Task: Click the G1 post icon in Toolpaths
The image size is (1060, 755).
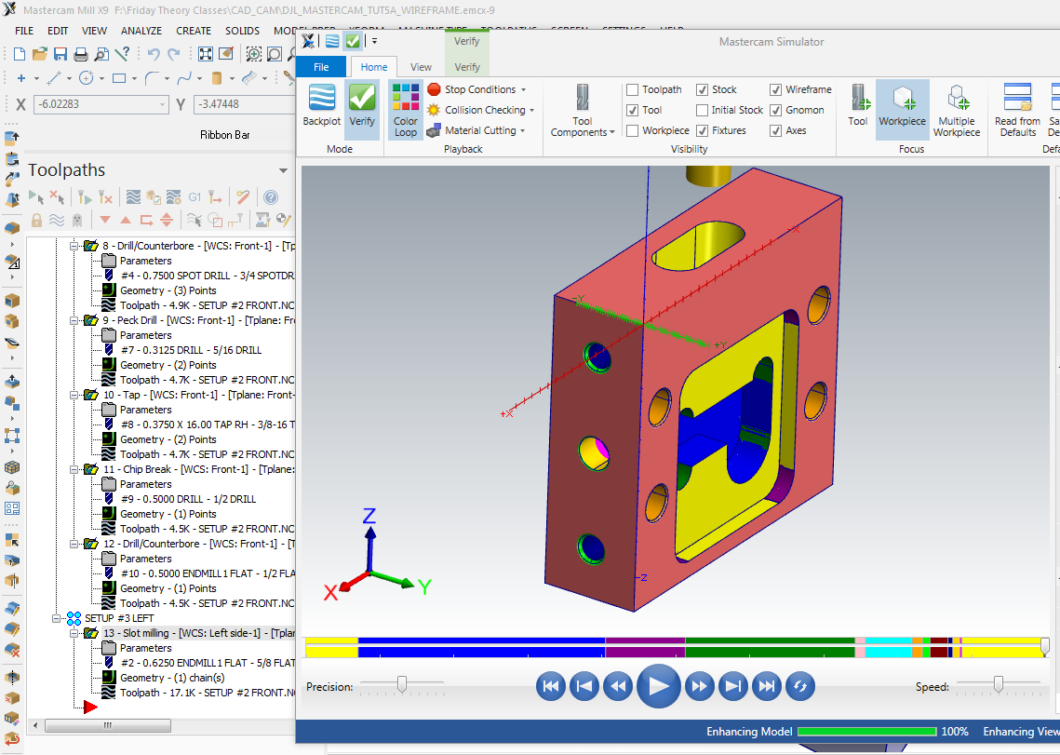Action: click(195, 197)
